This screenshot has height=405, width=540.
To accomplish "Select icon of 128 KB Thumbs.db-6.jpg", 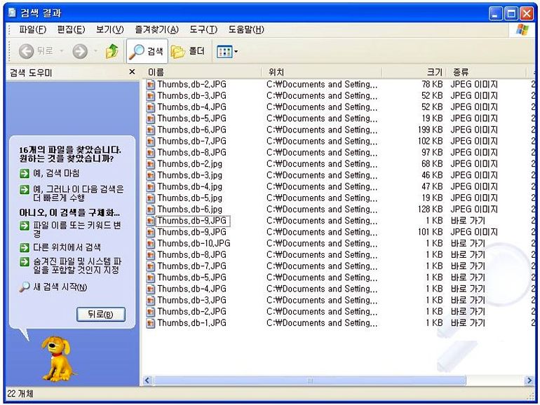I will tap(150, 210).
